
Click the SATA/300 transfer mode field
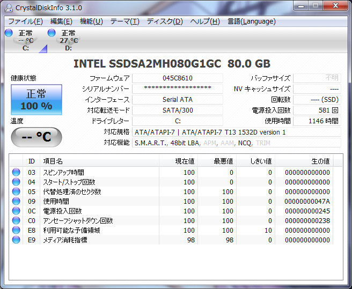(178, 110)
